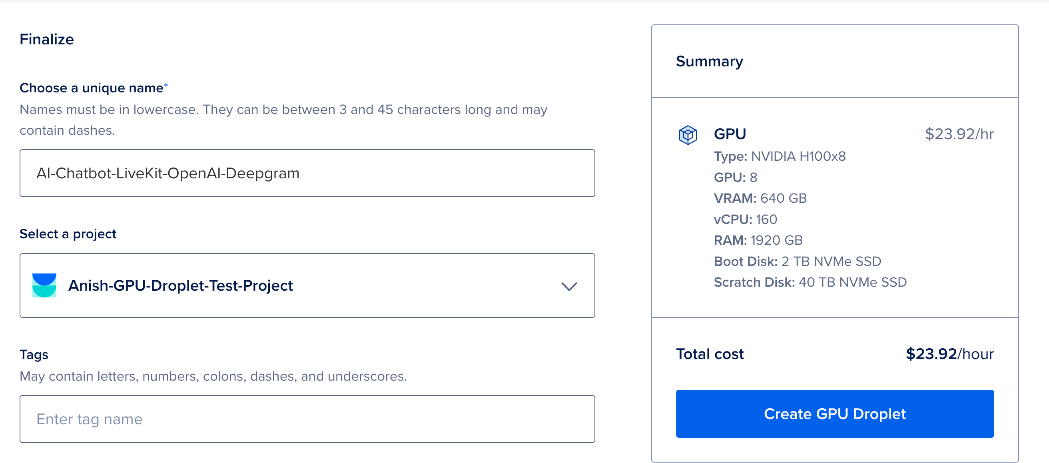Click the vCPU: 160 line

tap(746, 220)
